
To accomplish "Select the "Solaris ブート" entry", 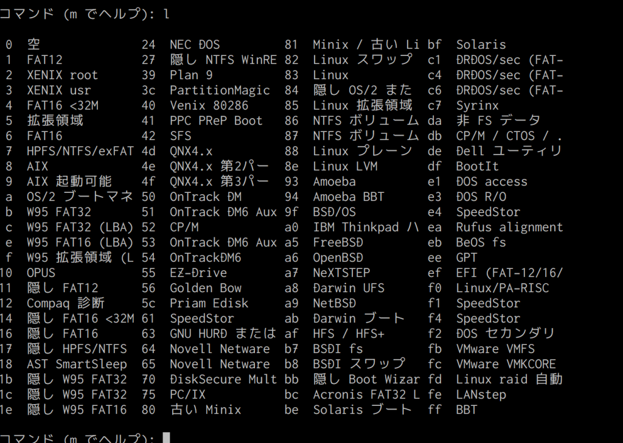I will (363, 410).
